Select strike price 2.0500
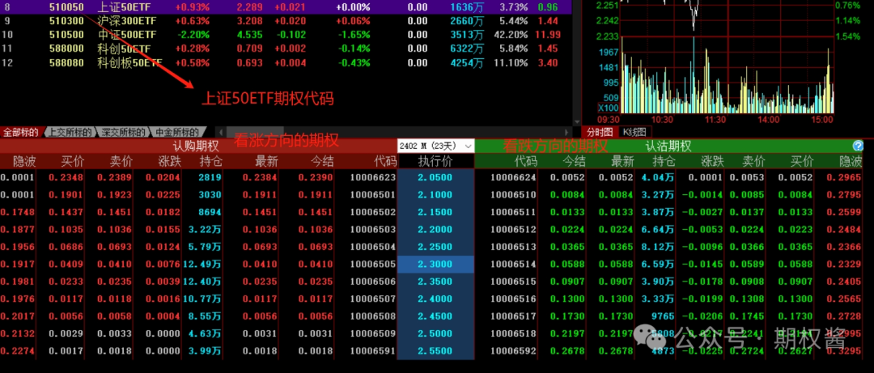Viewport: 874px width, 373px height. pyautogui.click(x=435, y=178)
